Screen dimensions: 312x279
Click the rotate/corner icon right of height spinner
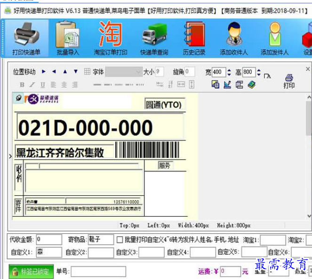(267, 76)
